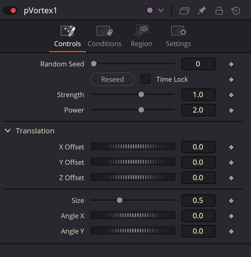Click the X Offset value field
Viewport: 251px width, 257px height.
point(198,147)
